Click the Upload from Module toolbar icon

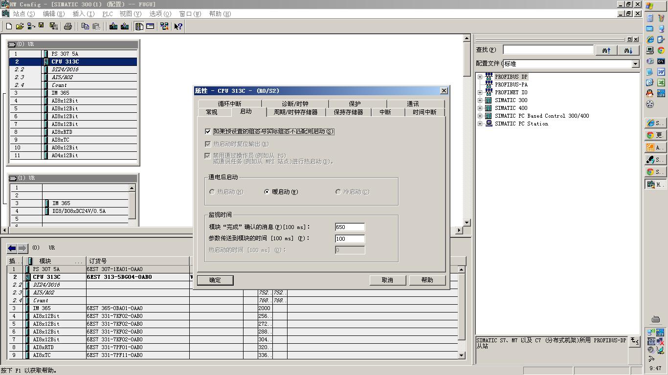coord(125,26)
